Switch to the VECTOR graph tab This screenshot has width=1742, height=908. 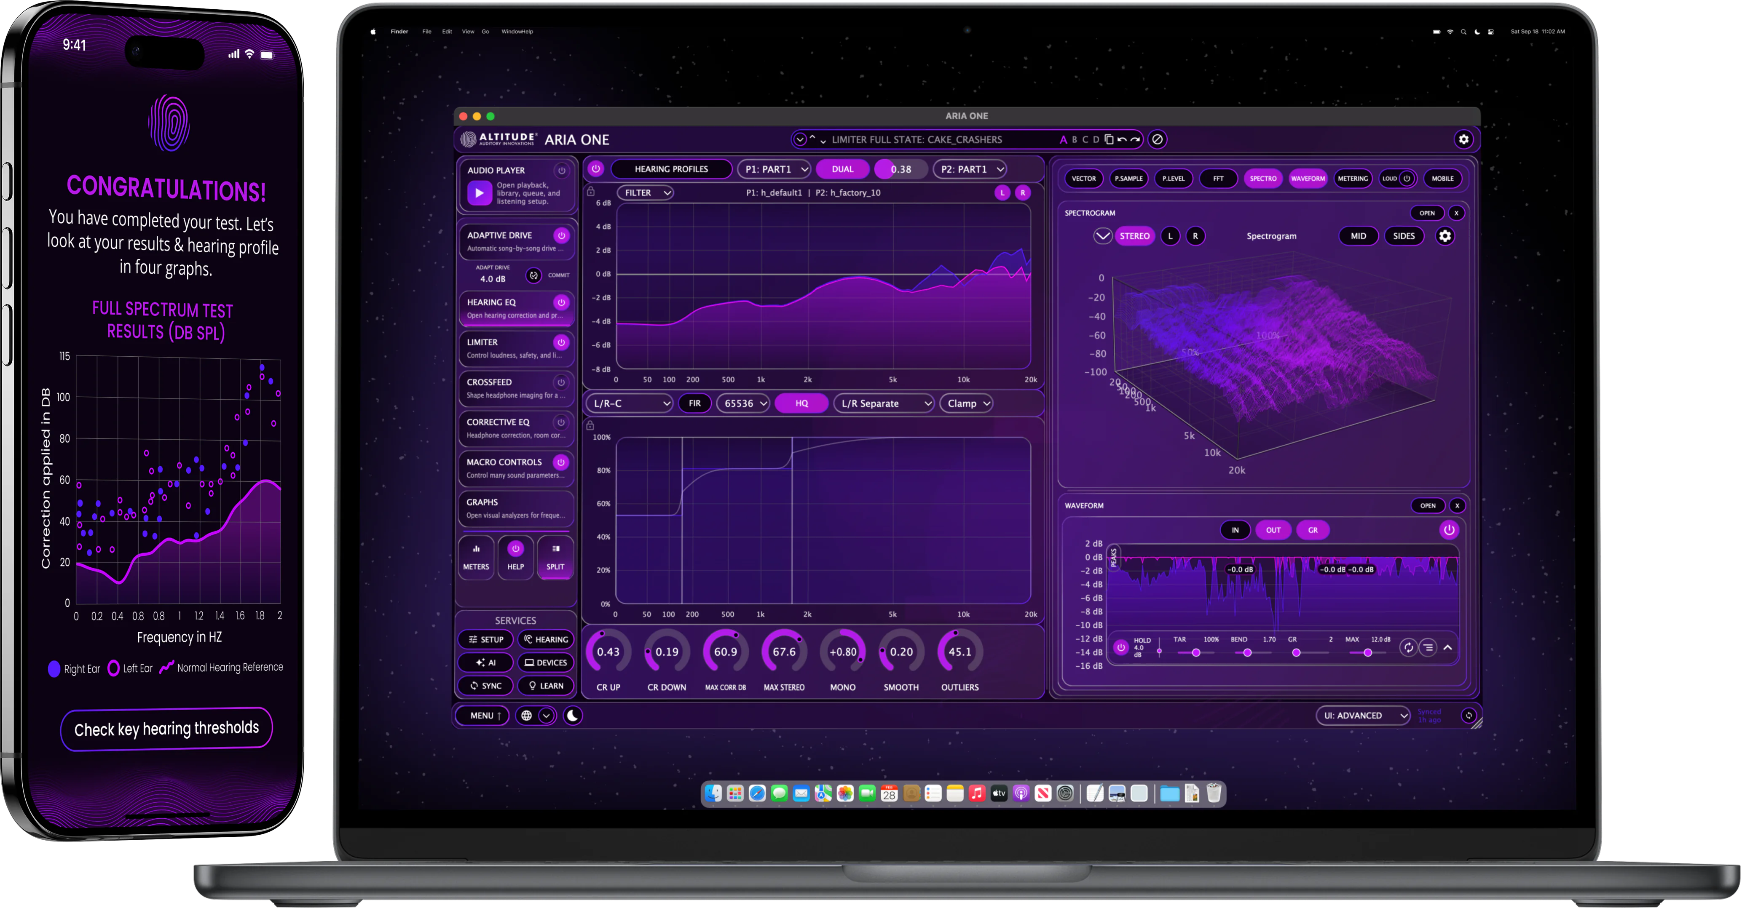[1083, 179]
